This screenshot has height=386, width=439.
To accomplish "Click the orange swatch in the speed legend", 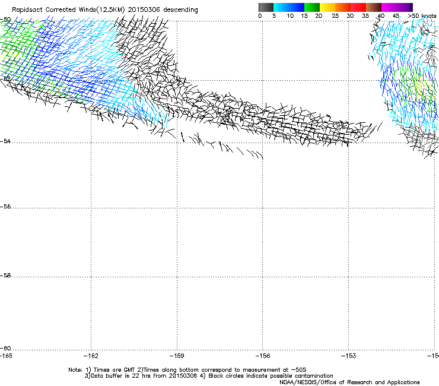I will click(x=343, y=7).
